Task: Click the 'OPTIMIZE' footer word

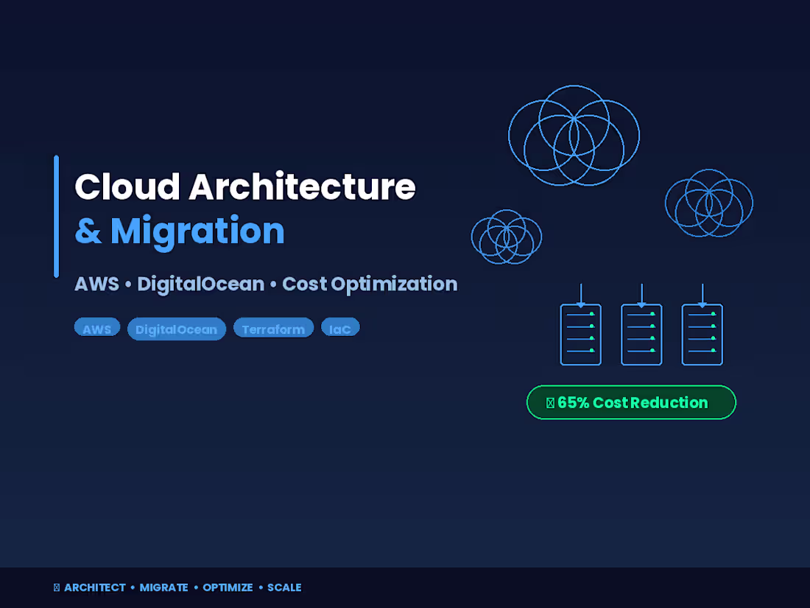Action: tap(228, 587)
